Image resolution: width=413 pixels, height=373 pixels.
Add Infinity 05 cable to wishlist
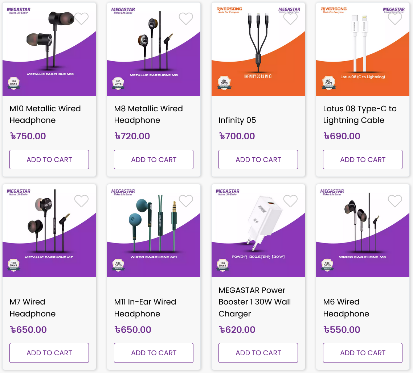(x=290, y=19)
